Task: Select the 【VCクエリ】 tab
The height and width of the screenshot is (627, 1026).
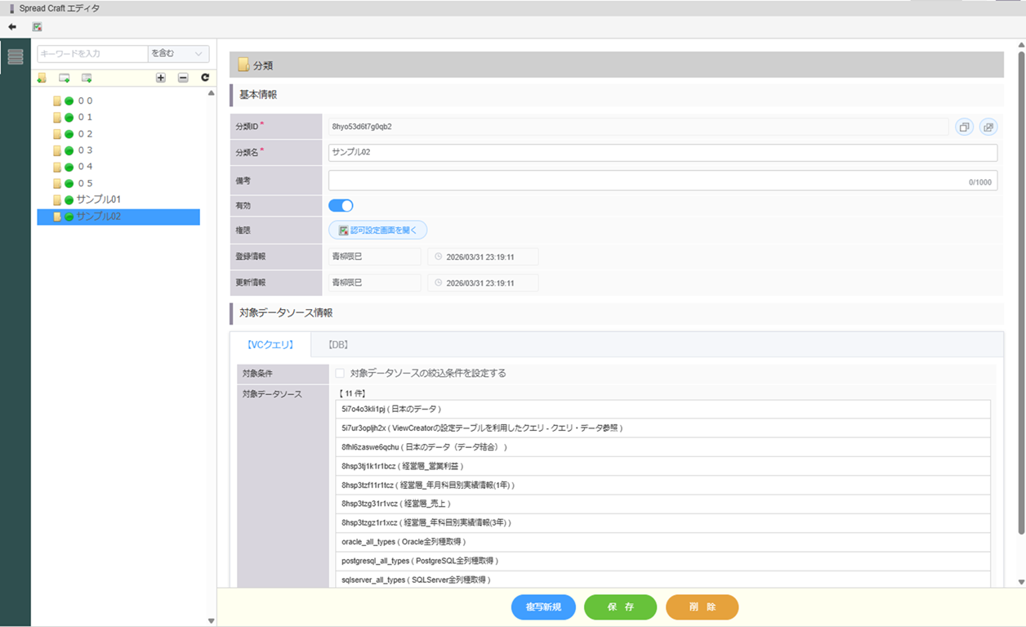Action: pos(270,345)
